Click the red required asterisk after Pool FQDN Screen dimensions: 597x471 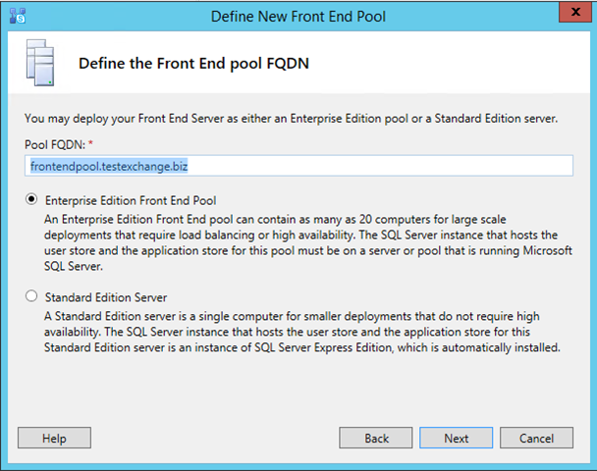(x=90, y=143)
